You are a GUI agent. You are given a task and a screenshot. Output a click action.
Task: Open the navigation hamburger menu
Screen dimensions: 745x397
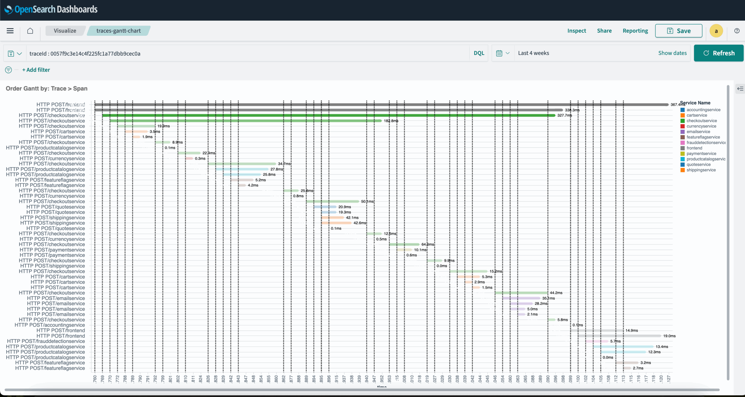coord(10,31)
